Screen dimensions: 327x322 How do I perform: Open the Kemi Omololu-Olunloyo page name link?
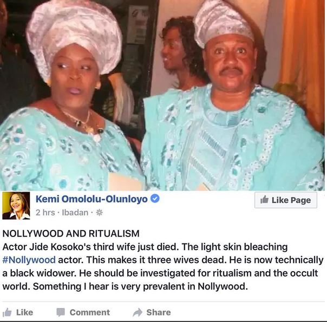point(91,199)
